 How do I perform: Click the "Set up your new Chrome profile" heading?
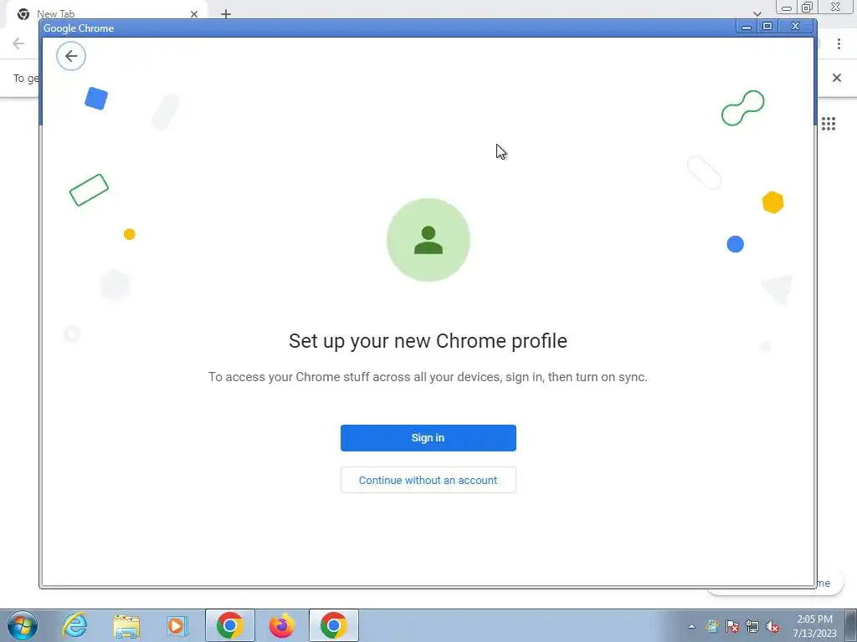click(428, 341)
